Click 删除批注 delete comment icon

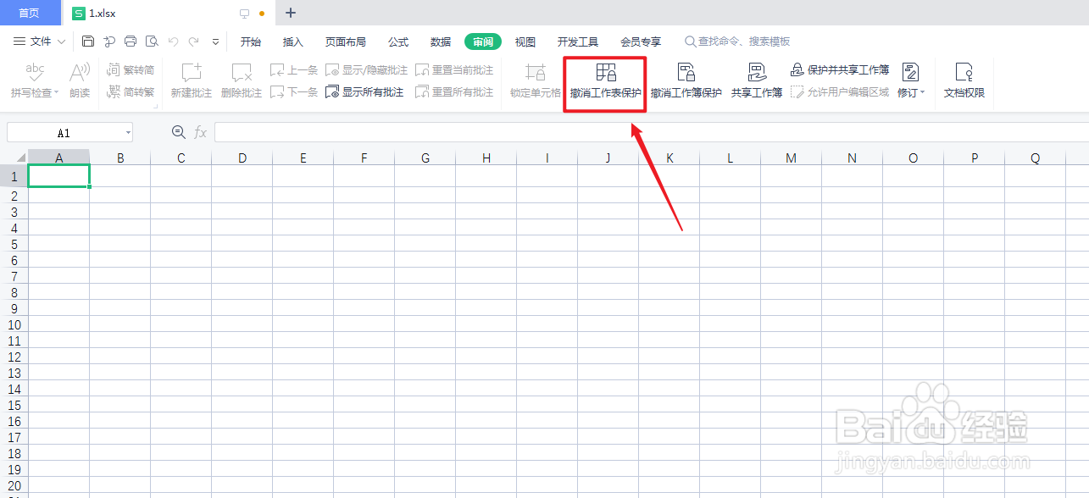click(242, 73)
